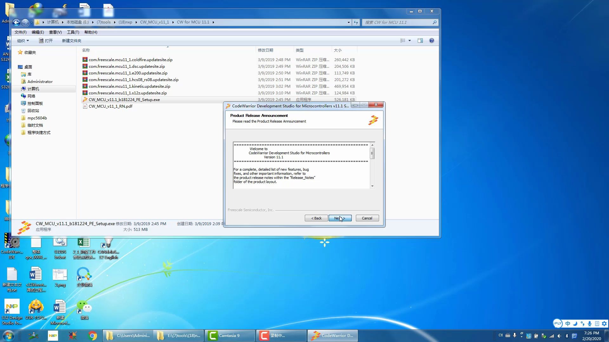Click the volume icon in system tray
The width and height of the screenshot is (609, 342).
click(x=559, y=336)
